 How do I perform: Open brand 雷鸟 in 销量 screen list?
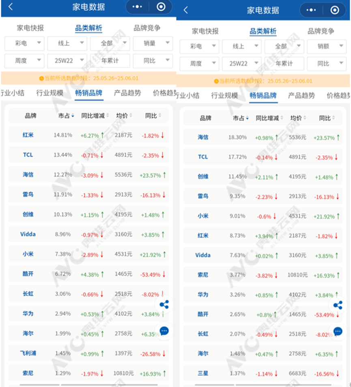click(x=28, y=194)
